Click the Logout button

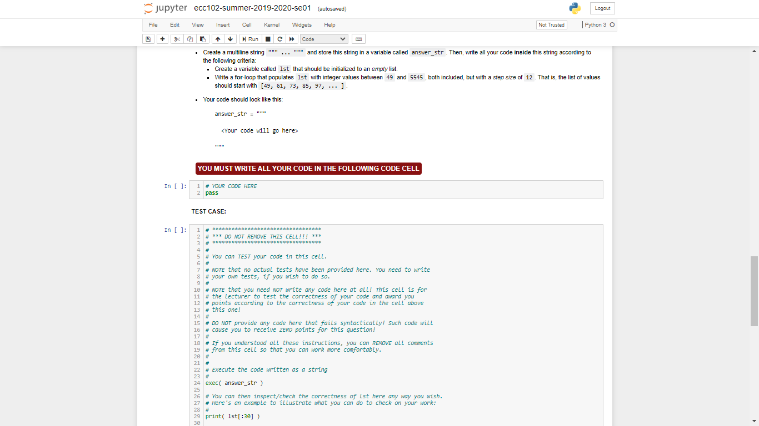(602, 8)
